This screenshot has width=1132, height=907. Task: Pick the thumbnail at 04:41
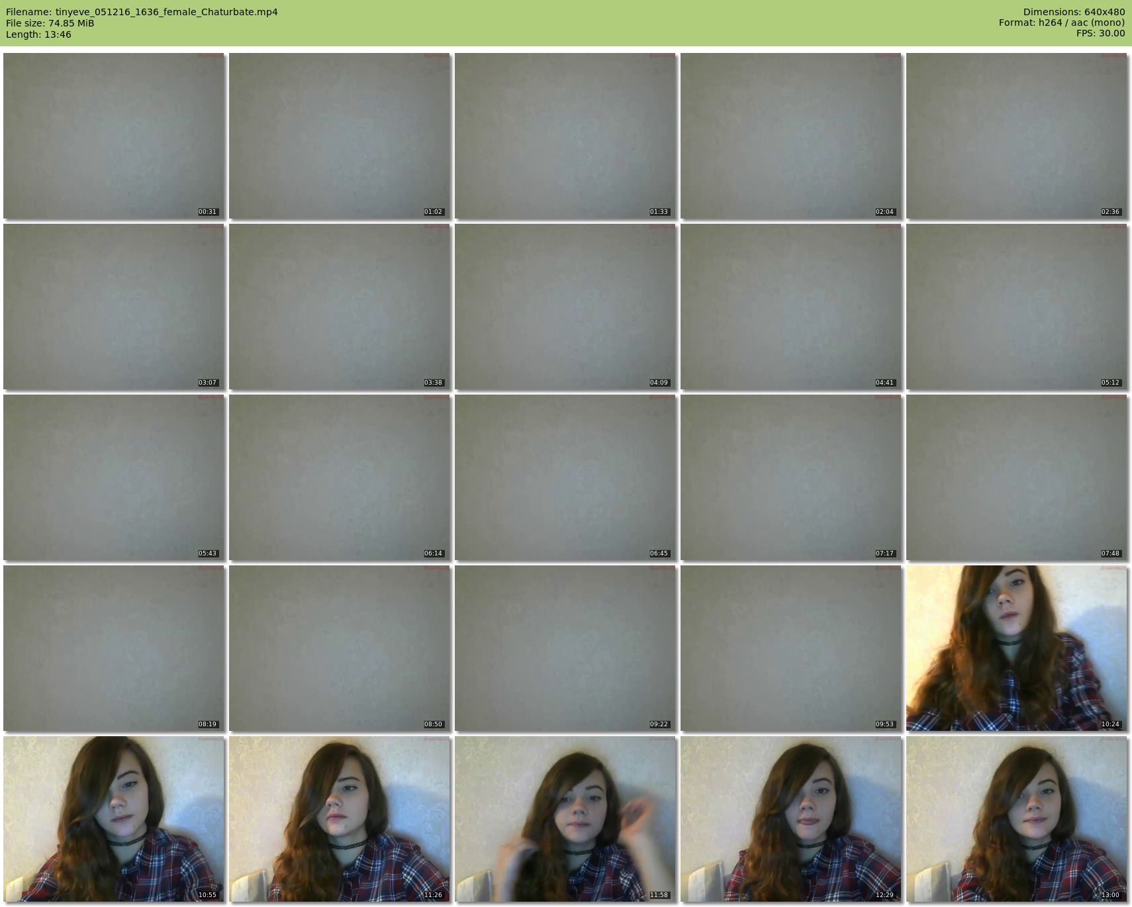(791, 307)
